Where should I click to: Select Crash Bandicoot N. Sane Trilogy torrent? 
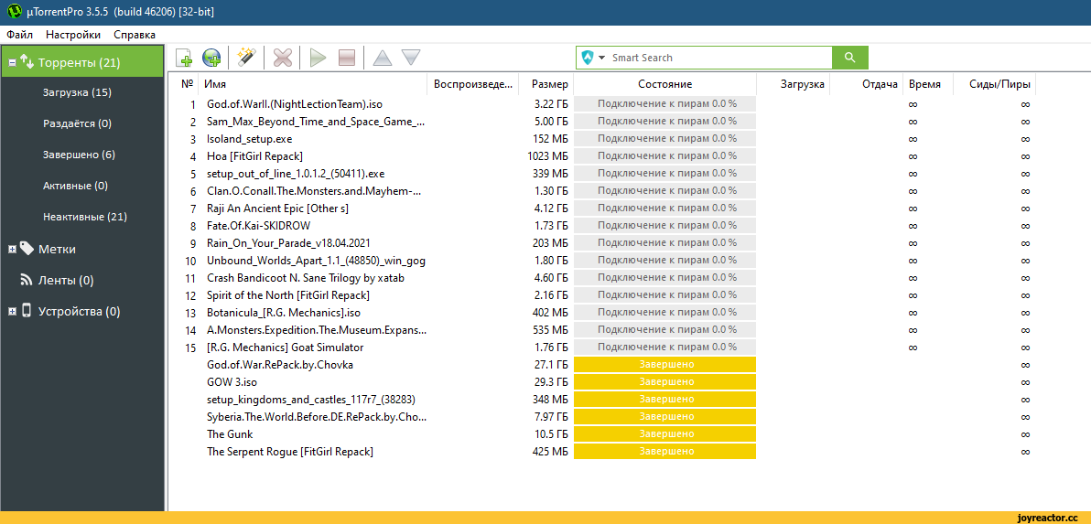(x=306, y=278)
